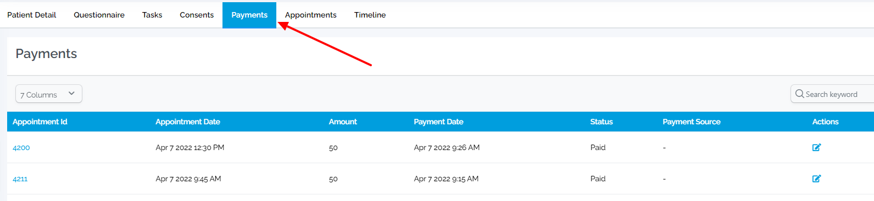This screenshot has width=874, height=201.
Task: Focus the Search keyword field
Action: point(832,94)
